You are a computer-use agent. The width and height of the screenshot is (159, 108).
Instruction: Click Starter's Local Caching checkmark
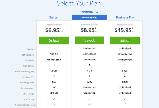click(54, 99)
